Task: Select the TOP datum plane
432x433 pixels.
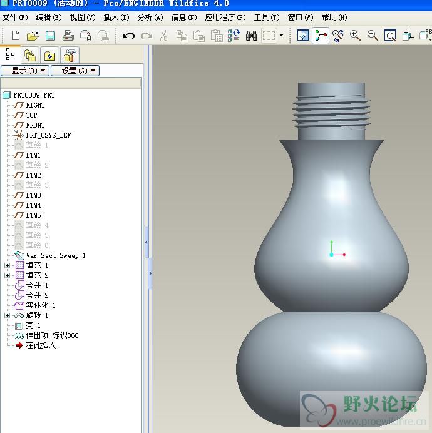Action: click(31, 115)
